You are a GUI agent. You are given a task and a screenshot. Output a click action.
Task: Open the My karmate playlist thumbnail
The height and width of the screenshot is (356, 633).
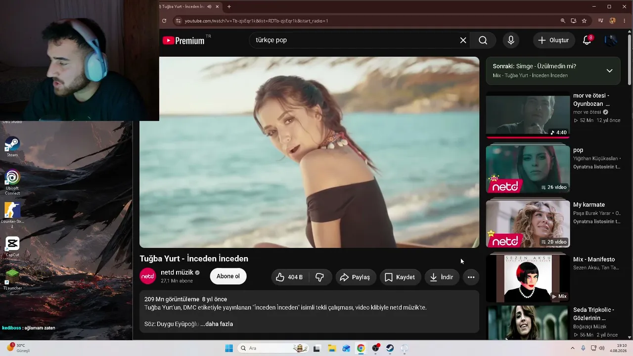point(528,223)
